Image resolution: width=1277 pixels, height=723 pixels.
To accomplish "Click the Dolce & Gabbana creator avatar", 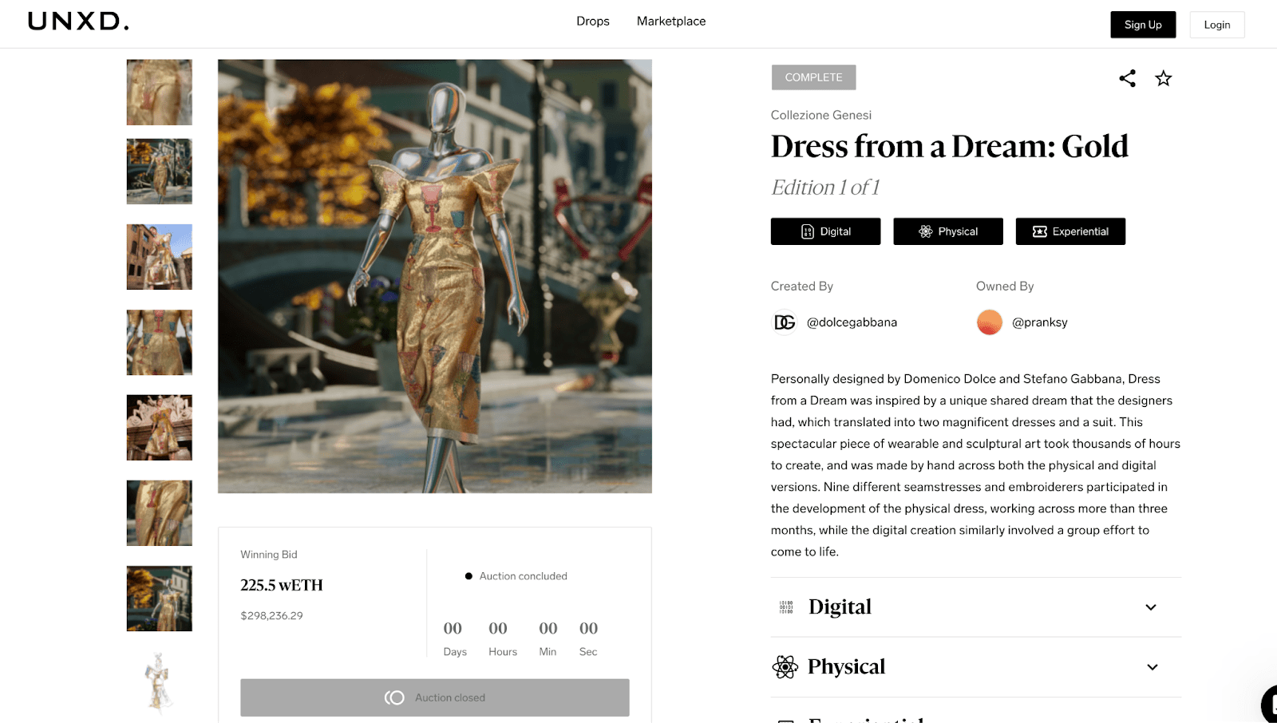I will pos(785,322).
